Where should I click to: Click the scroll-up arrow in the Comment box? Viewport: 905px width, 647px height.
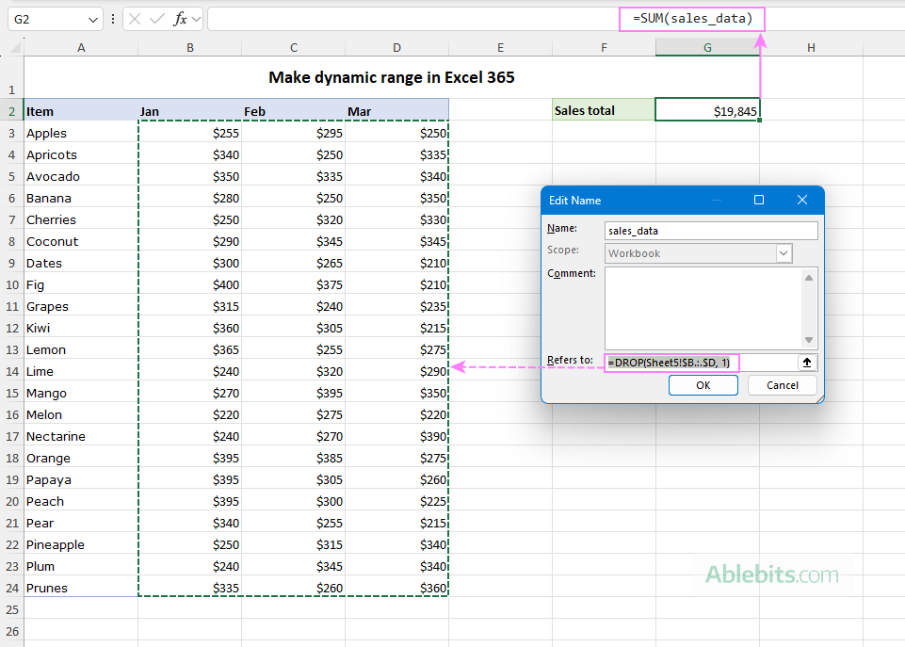(x=807, y=278)
